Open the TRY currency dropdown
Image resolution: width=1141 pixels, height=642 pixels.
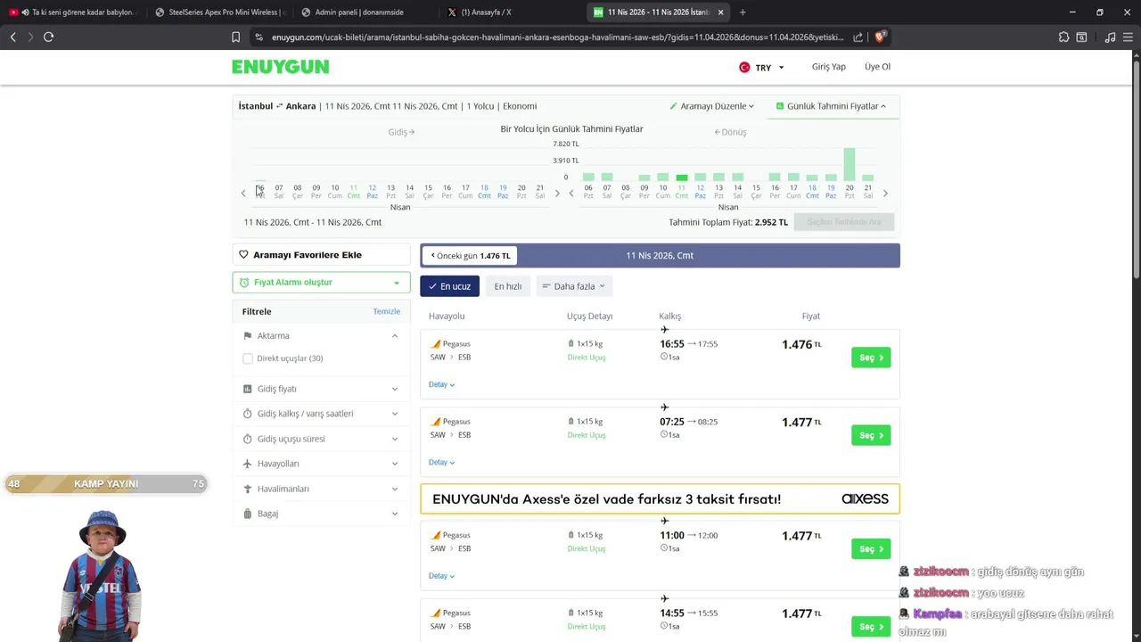[x=762, y=67]
